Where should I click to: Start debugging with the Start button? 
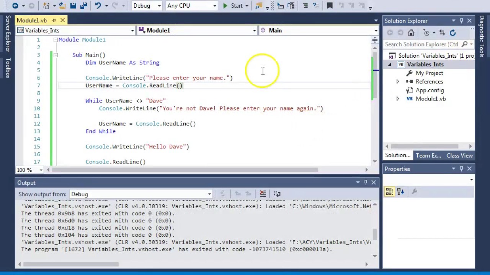tap(233, 6)
